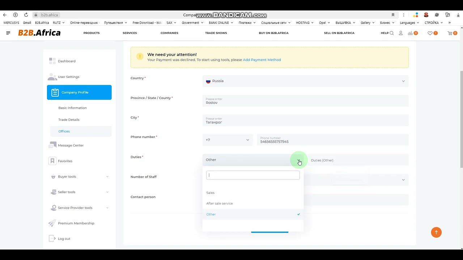Open the Gallery bookmarks folder
Viewport: 463px width, 260px height.
[x=368, y=22]
